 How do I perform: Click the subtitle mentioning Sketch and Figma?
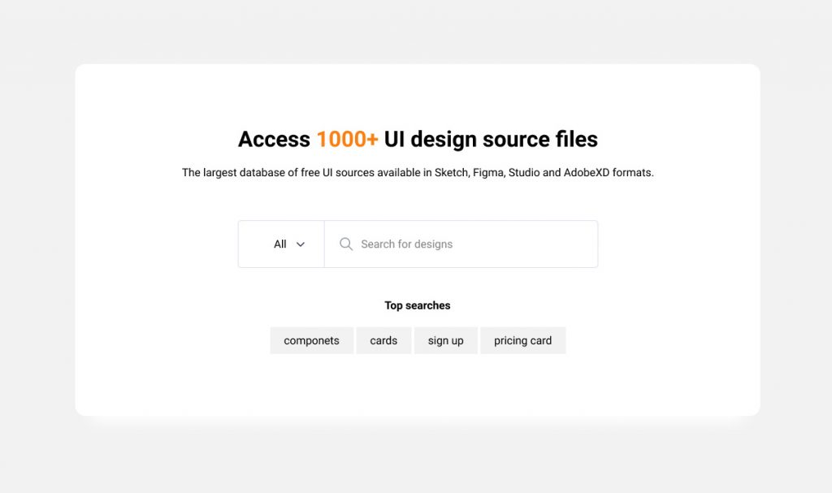pyautogui.click(x=418, y=172)
